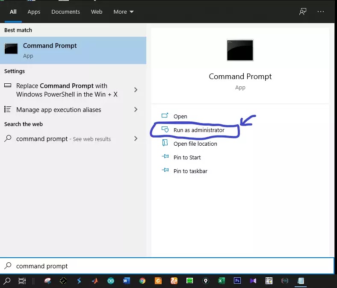Image resolution: width=337 pixels, height=288 pixels.
Task: Launch Arduino IDE from the taskbar
Action: pyautogui.click(x=111, y=281)
